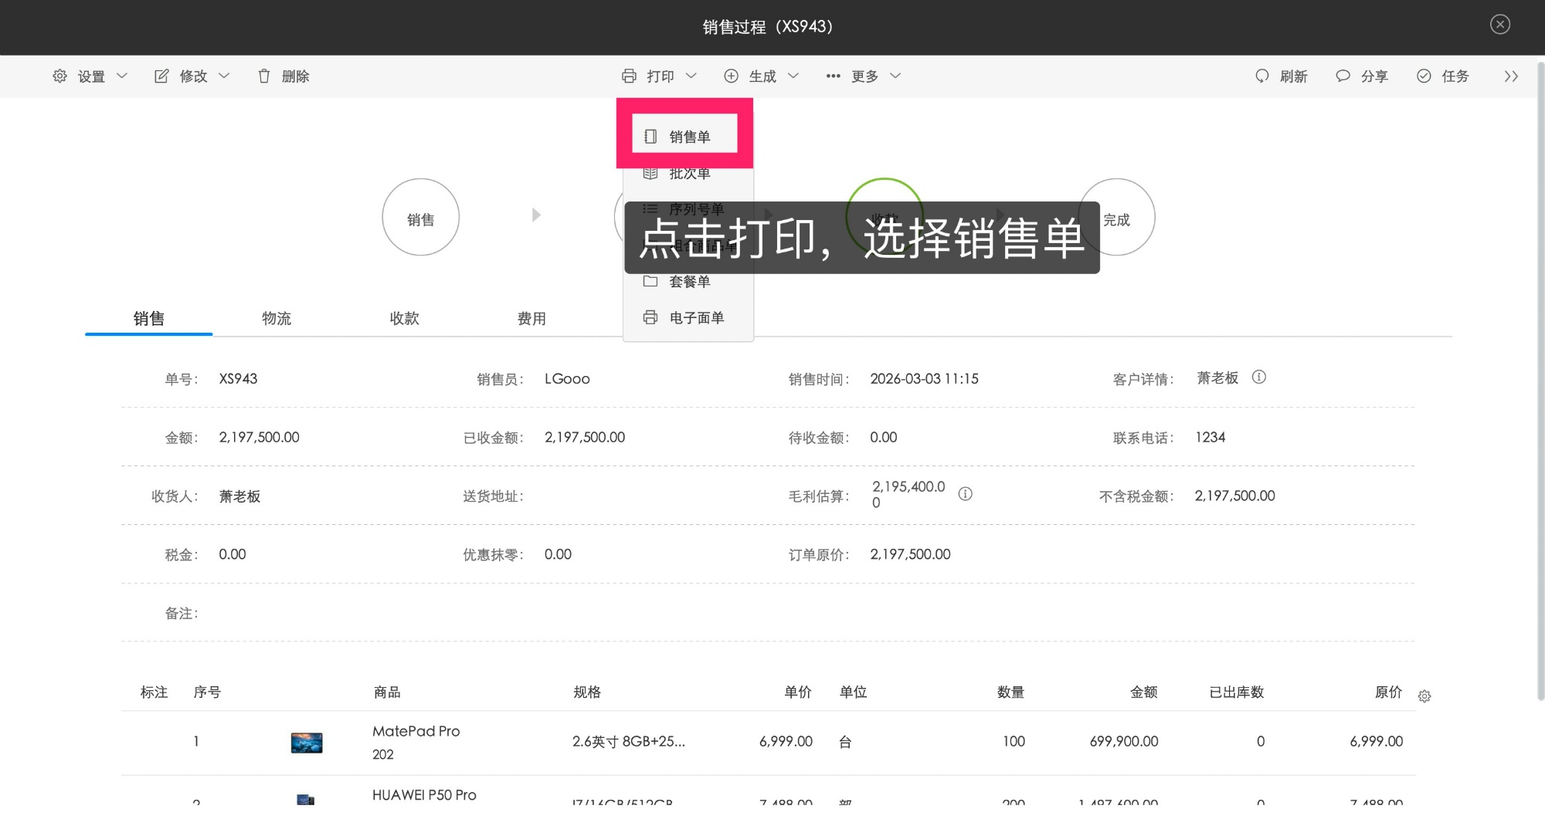Click the 生成 generate plus icon

point(731,76)
